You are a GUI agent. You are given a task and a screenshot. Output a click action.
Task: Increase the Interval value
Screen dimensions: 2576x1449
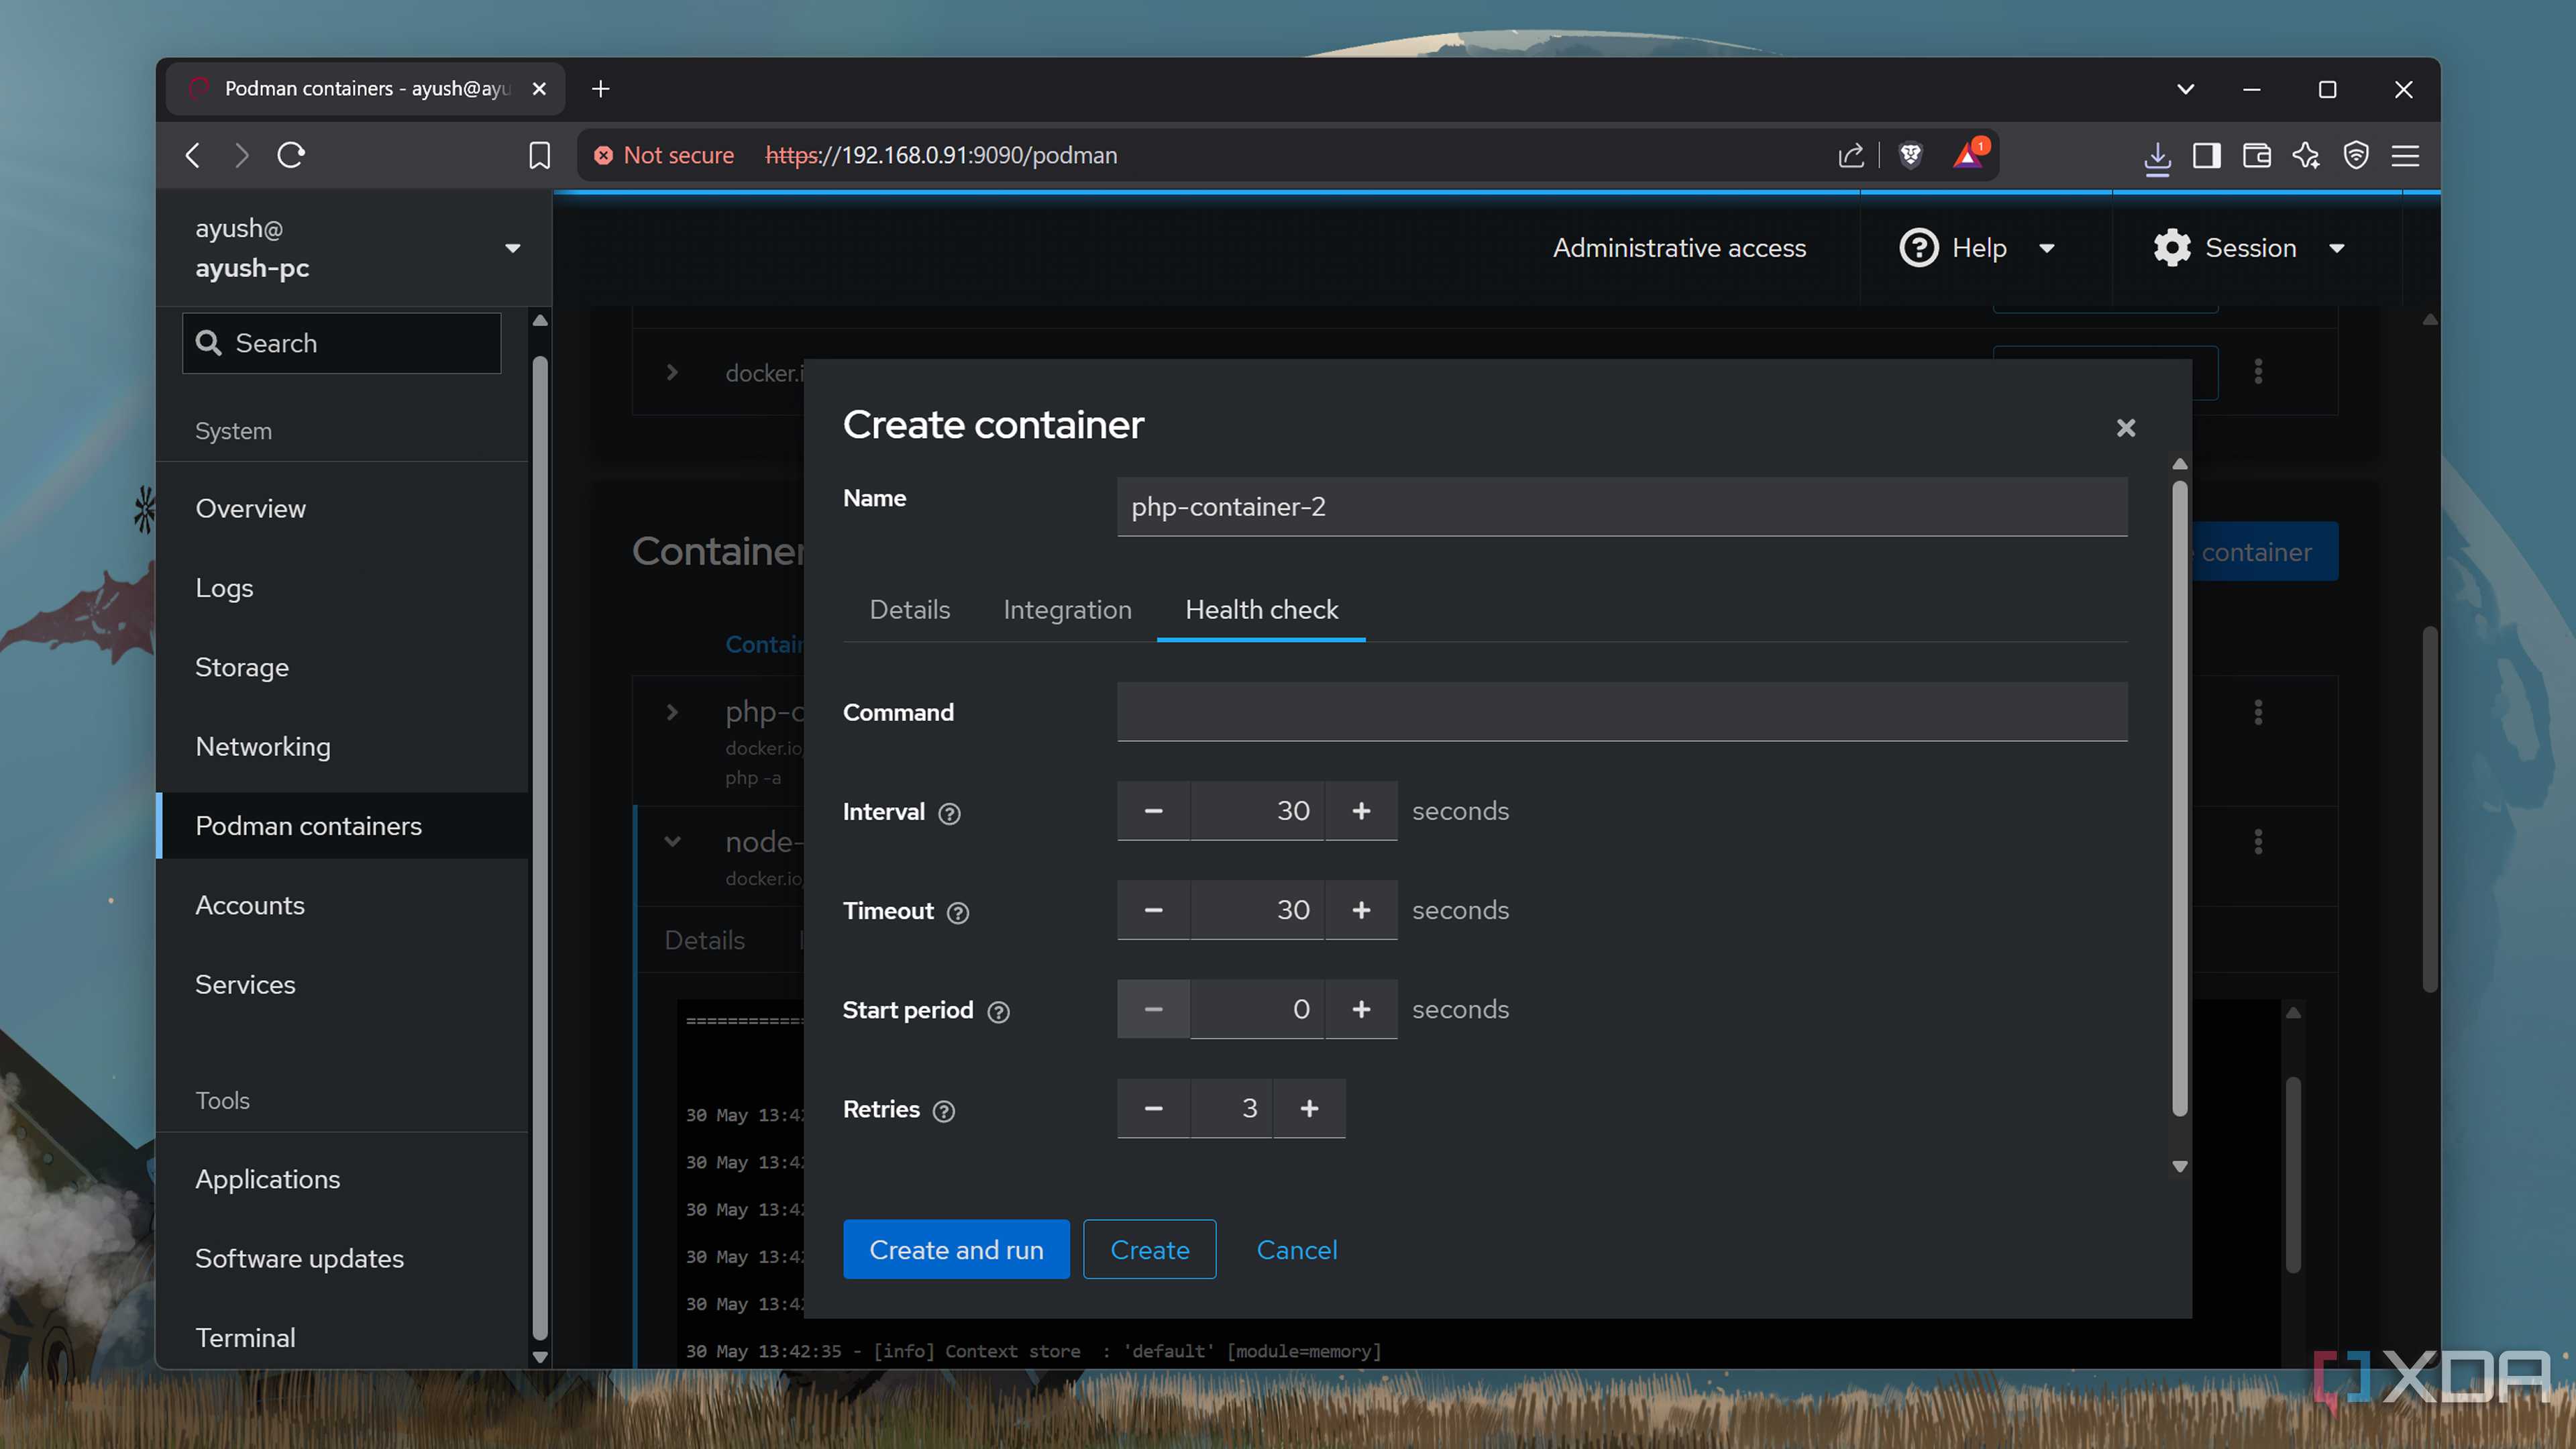(x=1361, y=811)
